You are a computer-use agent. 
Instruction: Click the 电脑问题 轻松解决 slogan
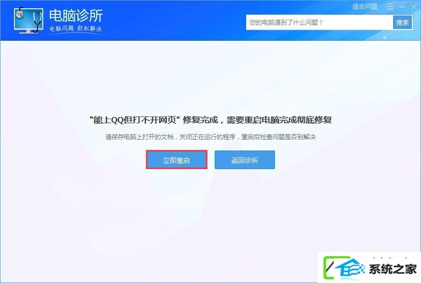(x=75, y=28)
